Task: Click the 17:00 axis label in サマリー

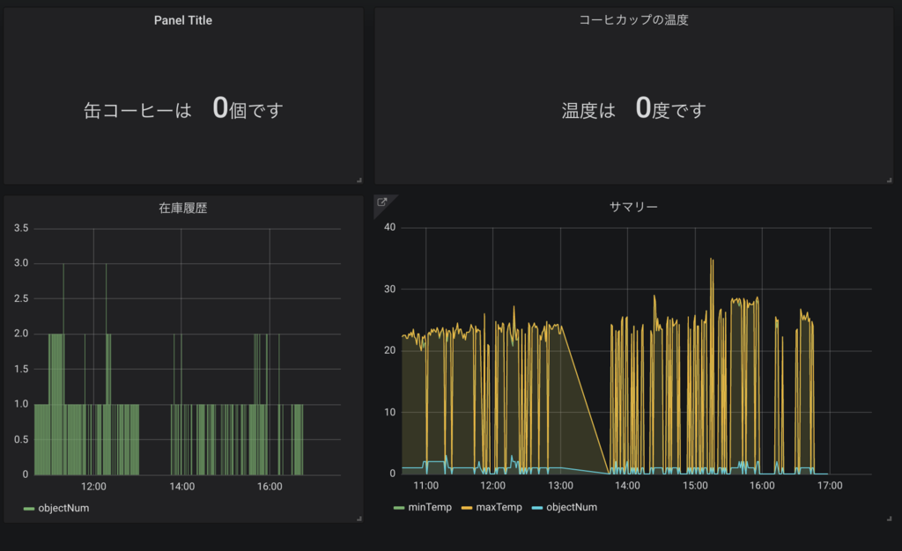Action: coord(830,486)
